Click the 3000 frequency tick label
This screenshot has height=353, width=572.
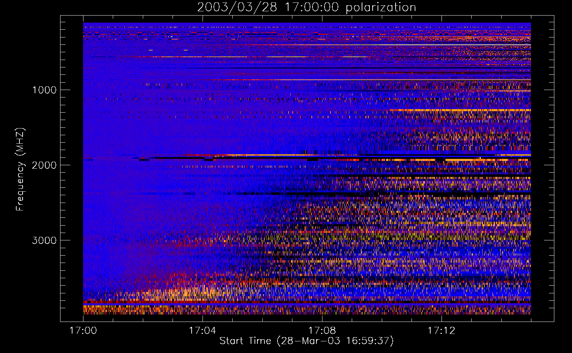coord(44,240)
